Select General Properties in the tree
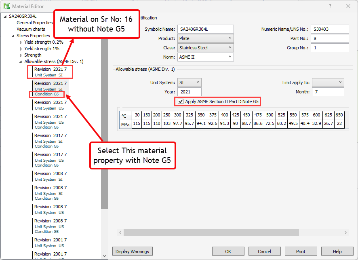Viewport: 358px width, 260px height. pyautogui.click(x=35, y=23)
